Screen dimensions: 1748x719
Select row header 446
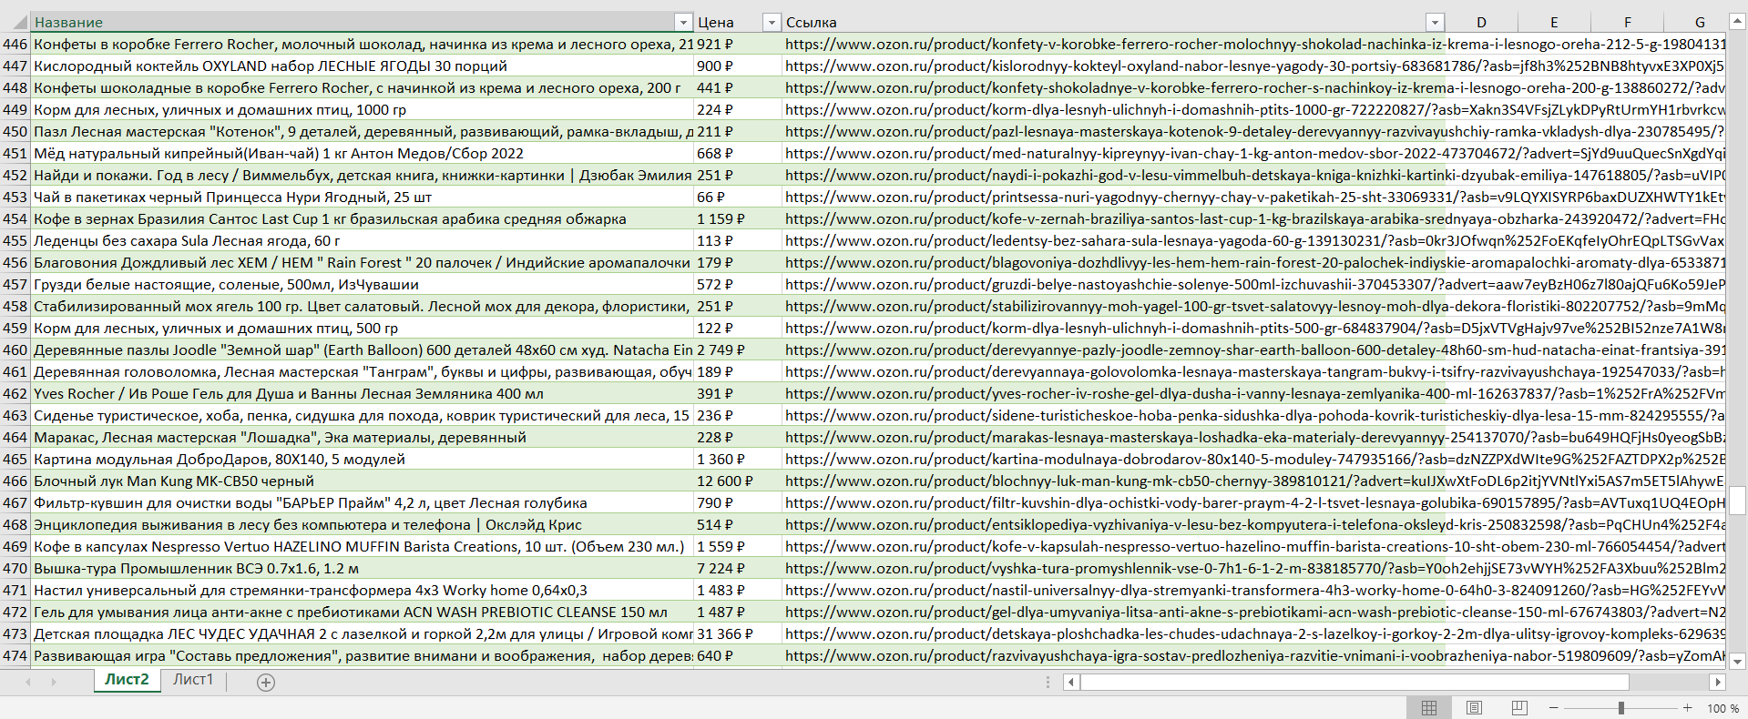(15, 44)
